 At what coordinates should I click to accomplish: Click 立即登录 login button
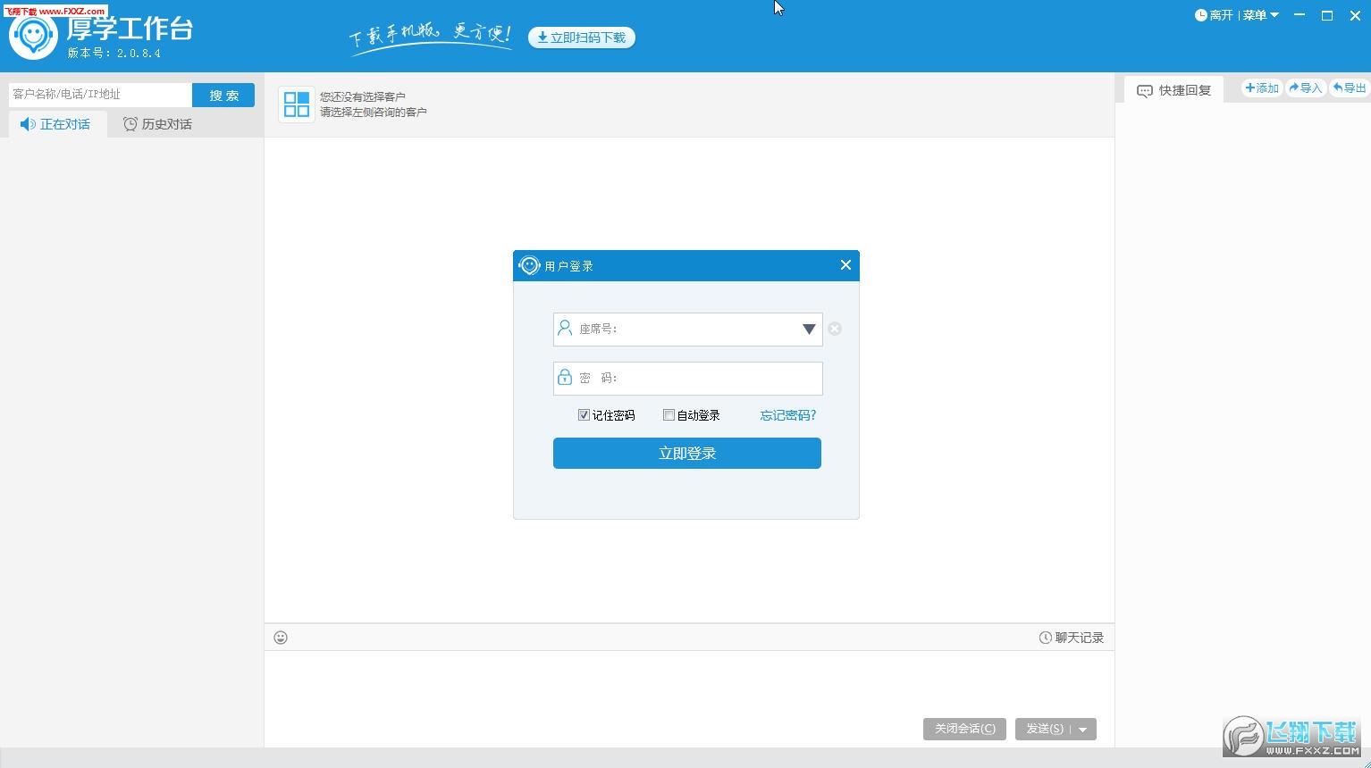point(687,454)
